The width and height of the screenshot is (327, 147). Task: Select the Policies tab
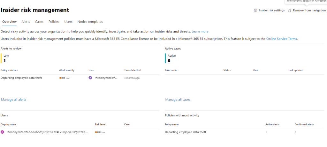click(54, 22)
